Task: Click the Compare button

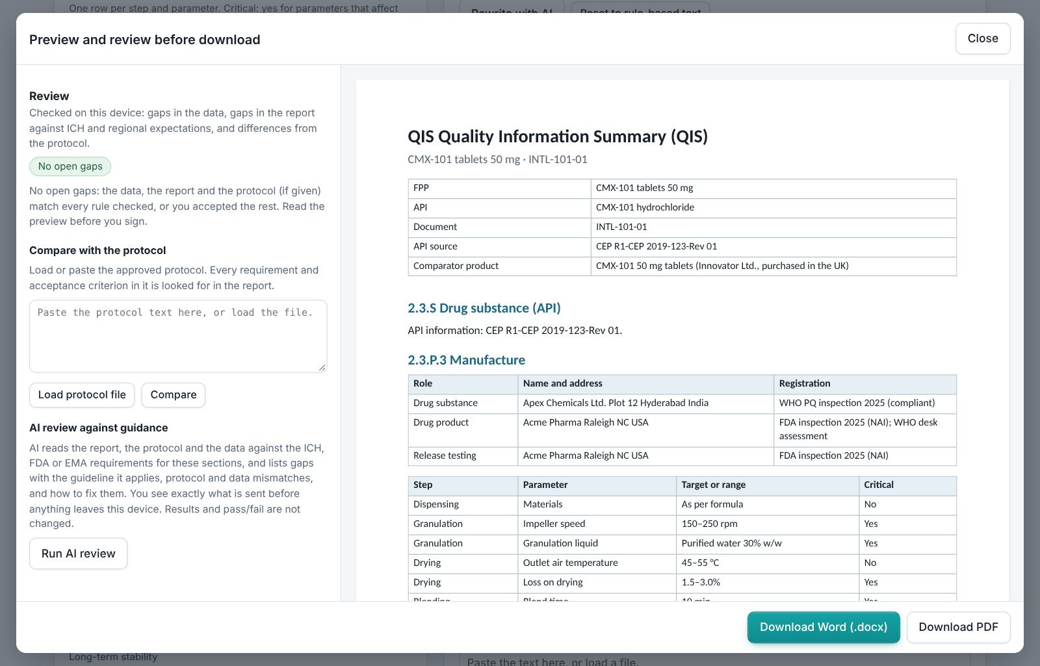Action: 174,395
